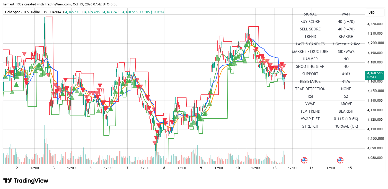Click the LAST 5 CANDLES label
This screenshot has width=388, height=189.
310,44
